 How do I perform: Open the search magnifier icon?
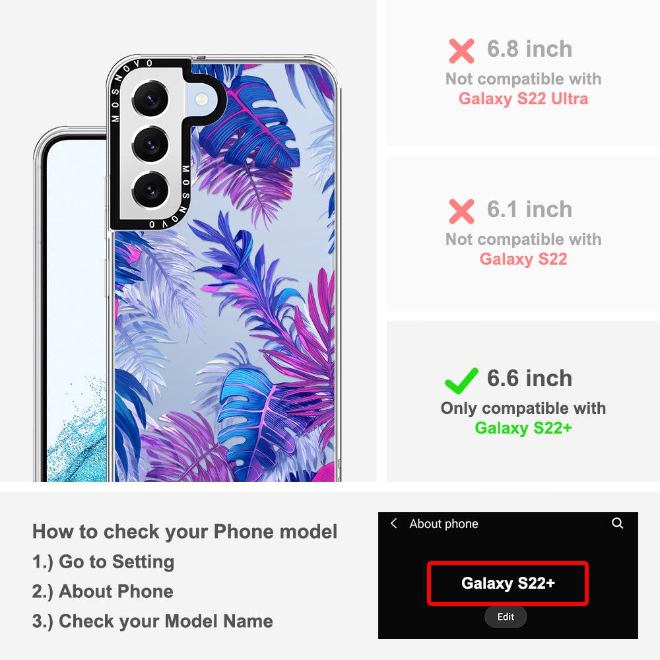point(617,523)
